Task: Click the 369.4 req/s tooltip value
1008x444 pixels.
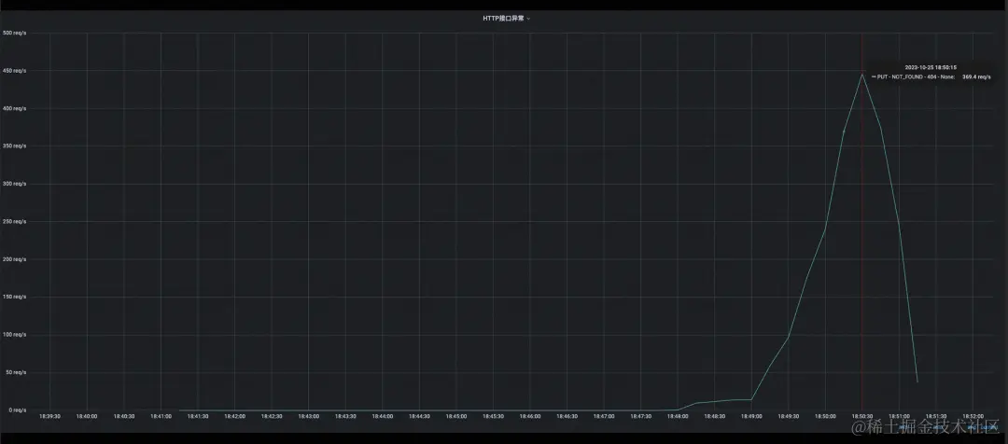Action: (x=976, y=76)
